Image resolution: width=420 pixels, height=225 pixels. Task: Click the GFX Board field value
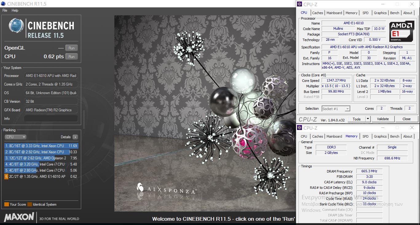coord(51,110)
